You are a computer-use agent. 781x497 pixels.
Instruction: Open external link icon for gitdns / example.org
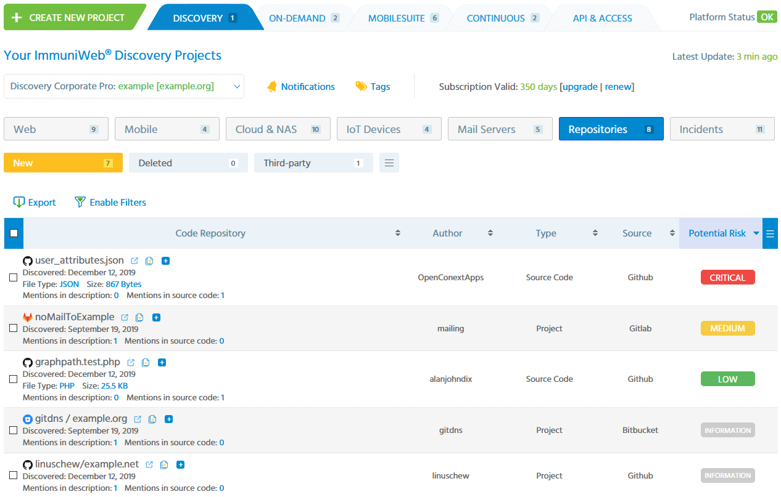tap(138, 419)
